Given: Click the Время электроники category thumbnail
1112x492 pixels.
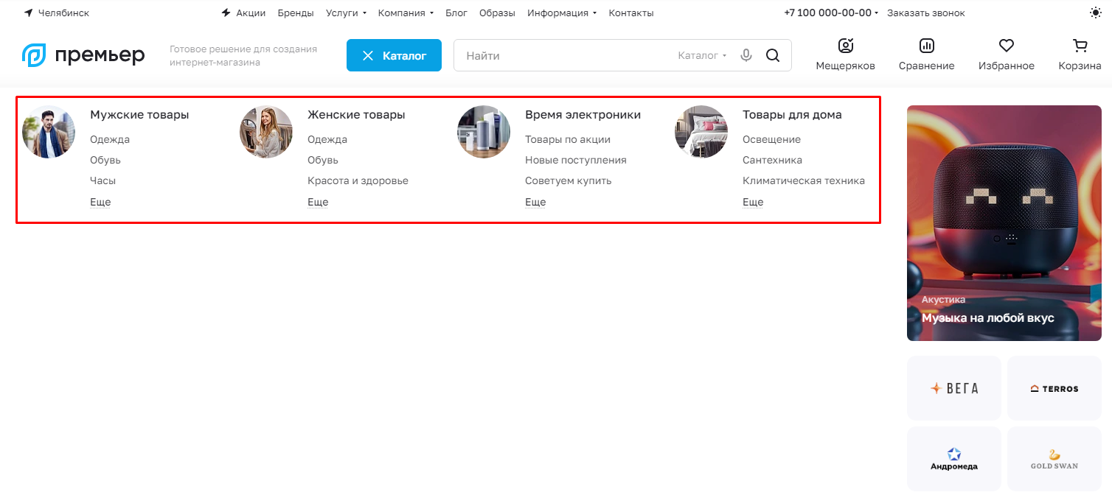Looking at the screenshot, I should pos(484,132).
